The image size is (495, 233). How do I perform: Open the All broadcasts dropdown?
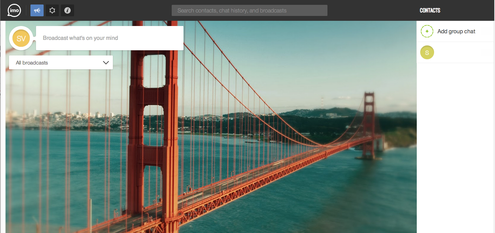[x=61, y=62]
